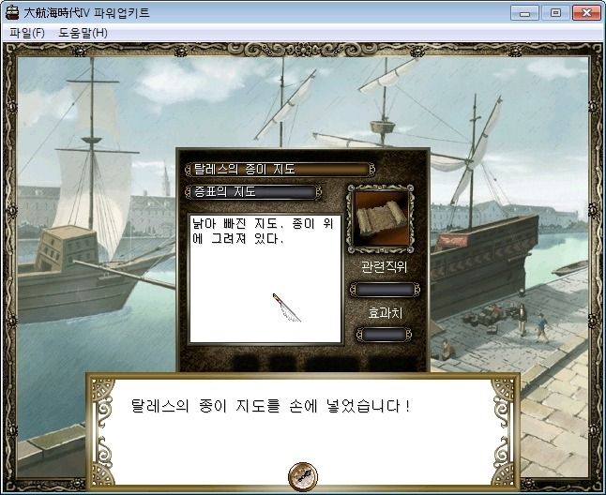Minimize the game window
Viewport: 606px width, 495px height.
point(524,13)
